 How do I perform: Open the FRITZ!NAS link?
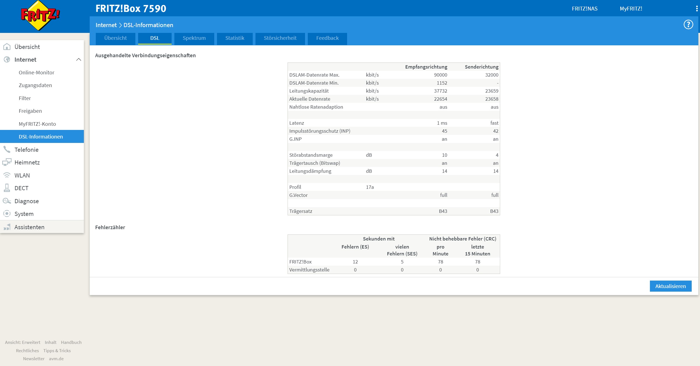[x=584, y=9]
